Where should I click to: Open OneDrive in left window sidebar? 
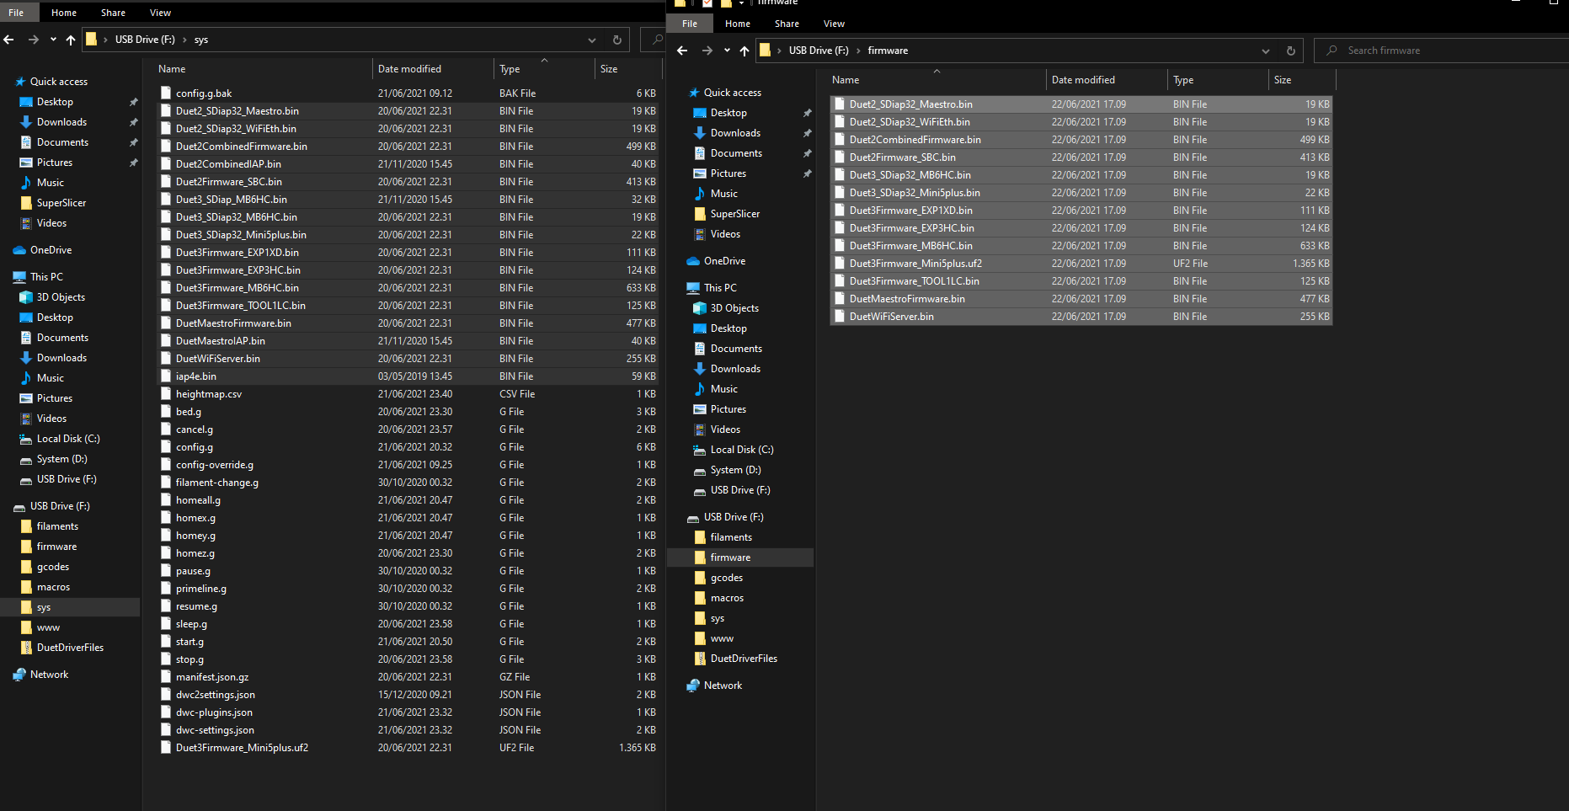[51, 250]
